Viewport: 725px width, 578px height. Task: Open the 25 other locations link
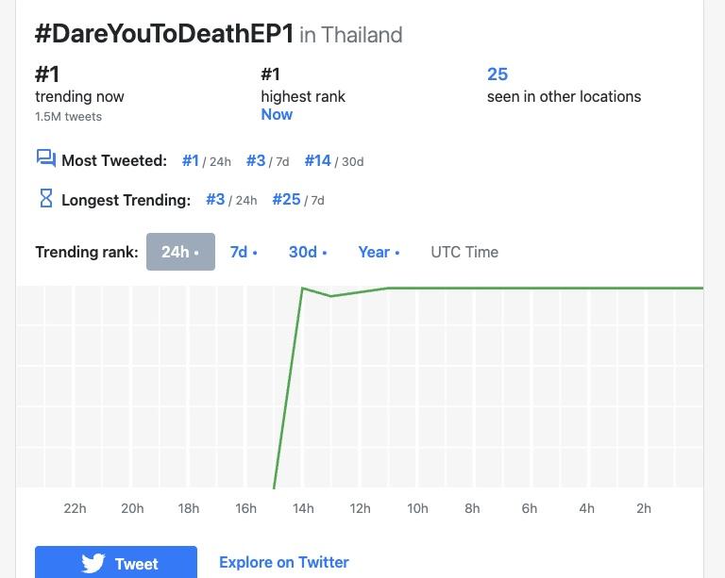click(x=497, y=74)
